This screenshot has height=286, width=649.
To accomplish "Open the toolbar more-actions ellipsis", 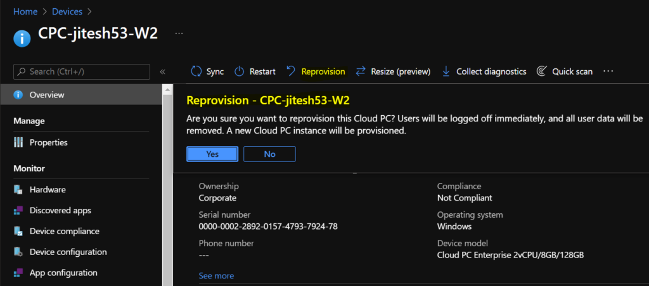I will pyautogui.click(x=608, y=71).
